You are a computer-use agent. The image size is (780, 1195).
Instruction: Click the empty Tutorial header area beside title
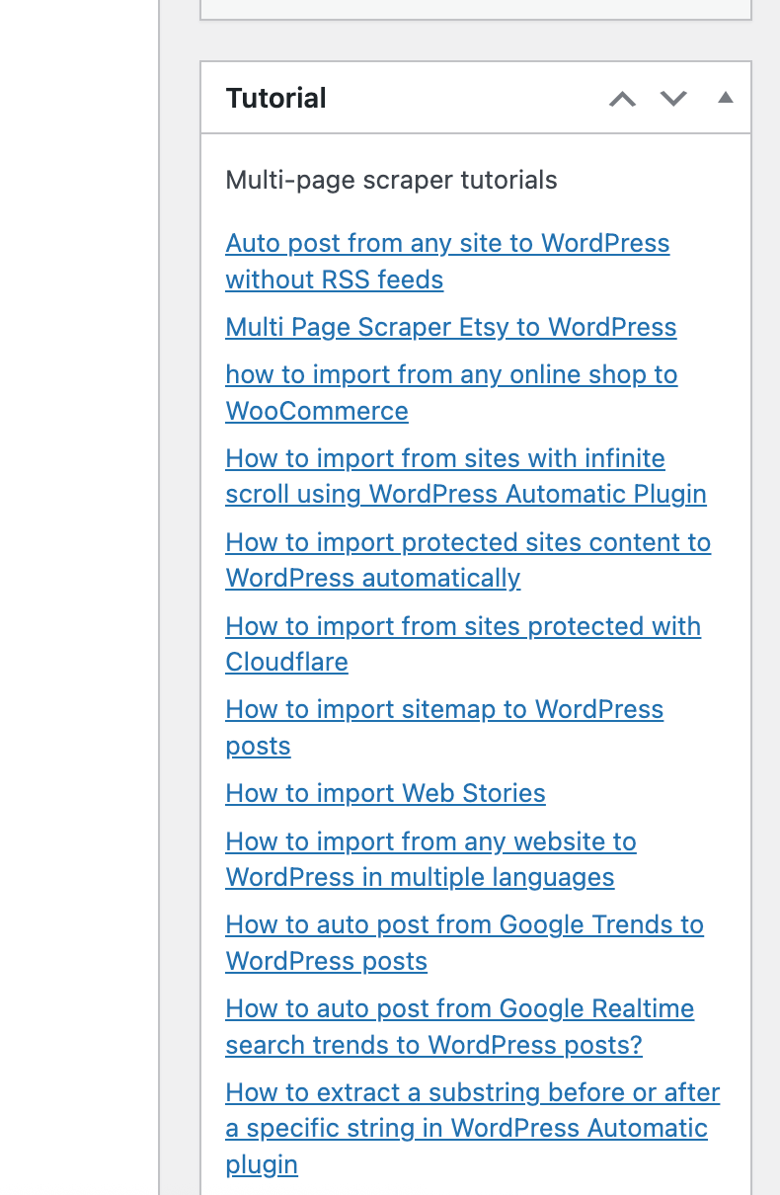pos(464,99)
